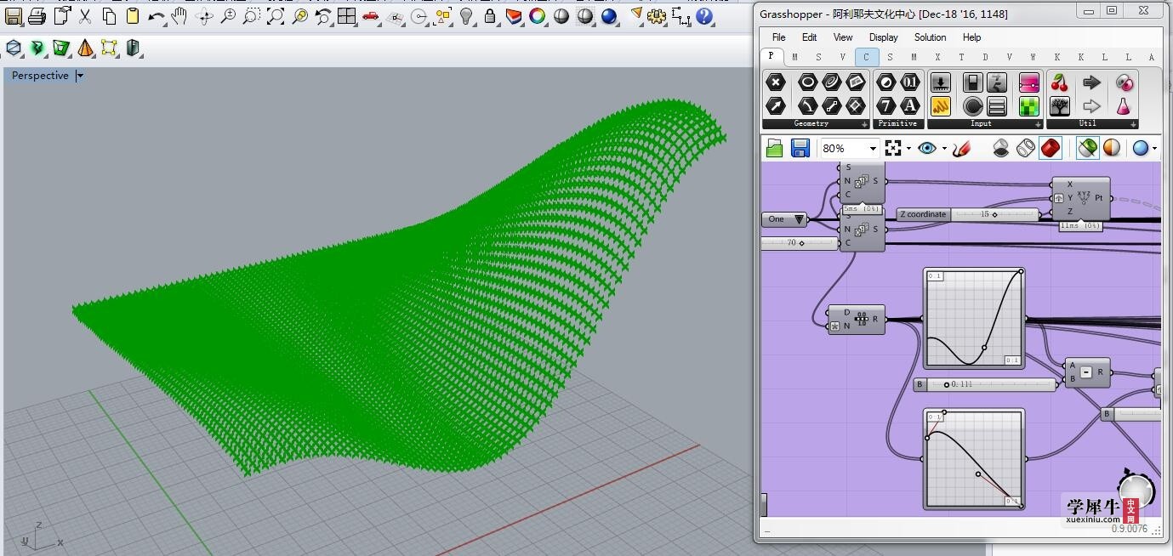
Task: Enable wireframe preview mode icon
Action: point(1026,148)
